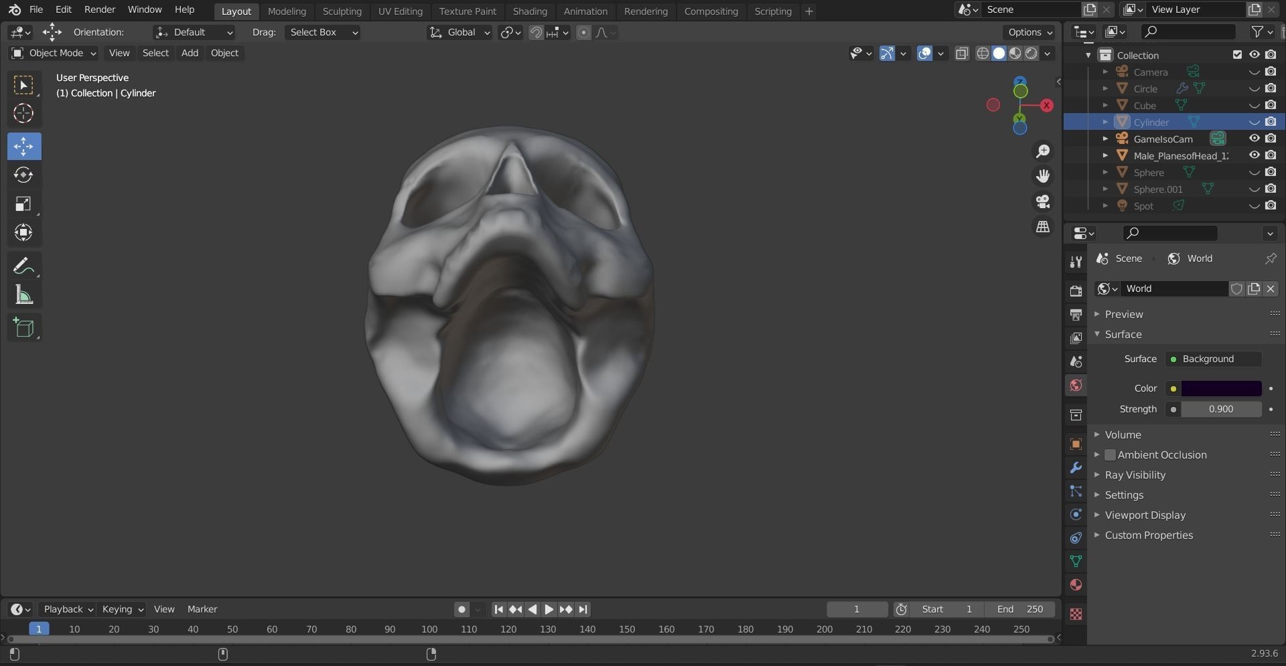
Task: Switch to rendered viewport shading
Action: 1031,54
